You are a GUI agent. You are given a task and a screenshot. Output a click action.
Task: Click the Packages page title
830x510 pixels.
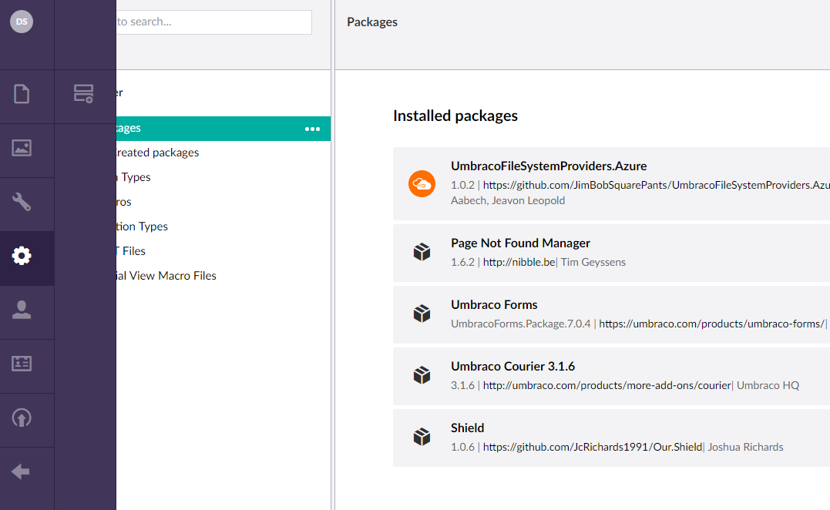click(372, 22)
